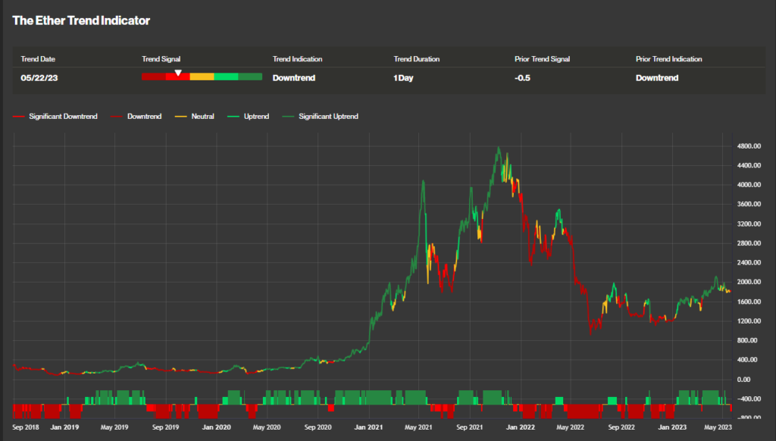The width and height of the screenshot is (776, 441).
Task: Click the dark red segment of trend signal bar
Action: 153,77
